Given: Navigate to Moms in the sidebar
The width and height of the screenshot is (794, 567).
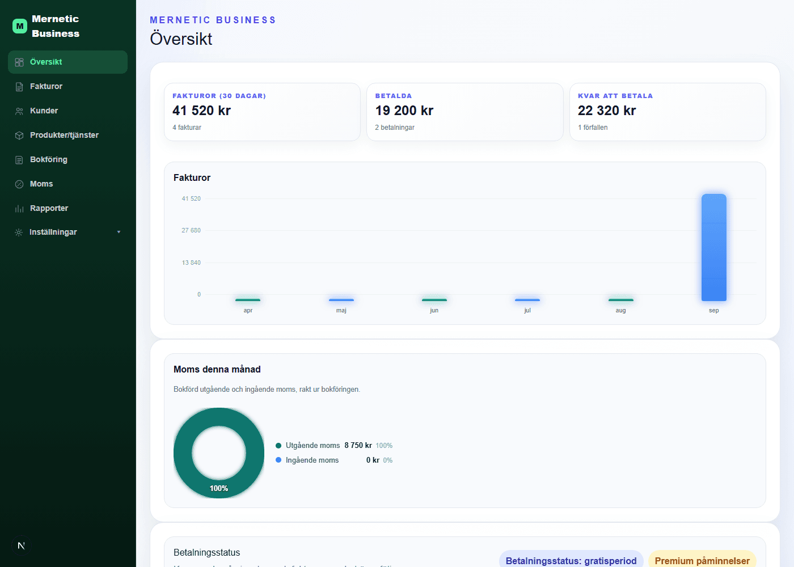Looking at the screenshot, I should coord(67,184).
